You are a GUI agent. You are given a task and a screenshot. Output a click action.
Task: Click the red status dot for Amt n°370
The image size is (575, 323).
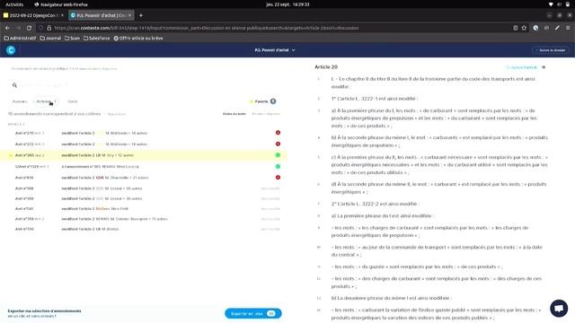(278, 133)
